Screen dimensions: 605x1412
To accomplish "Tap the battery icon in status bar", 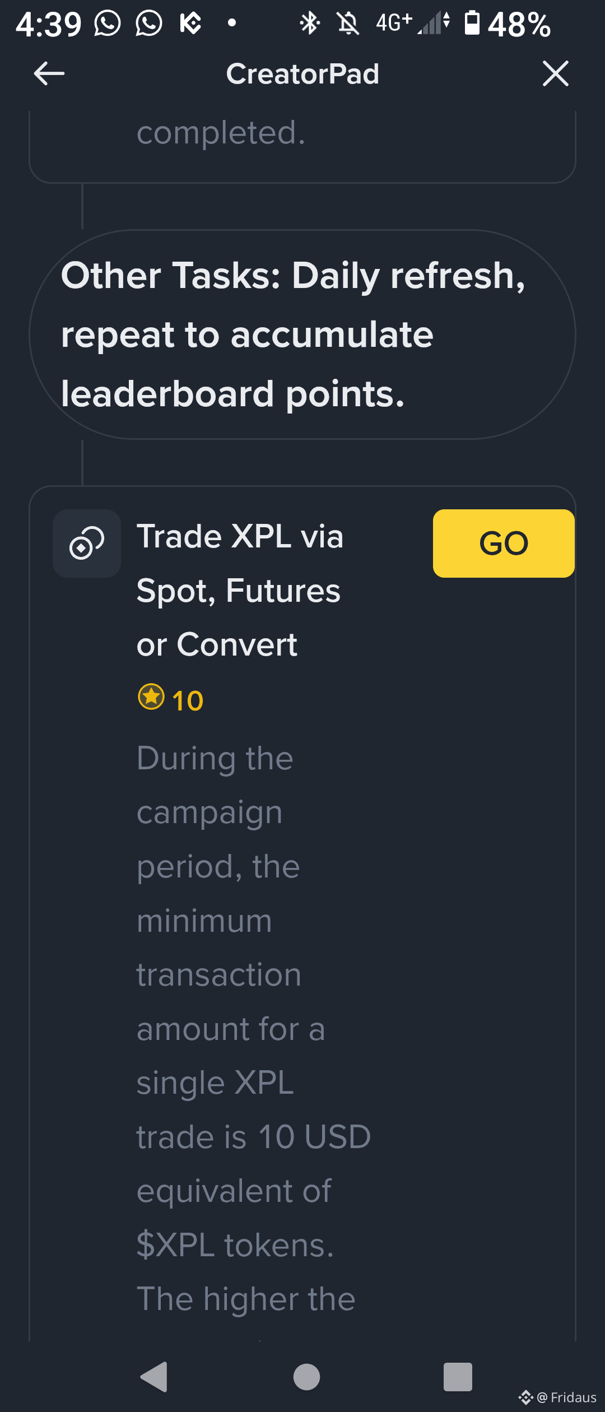I will click(x=472, y=24).
